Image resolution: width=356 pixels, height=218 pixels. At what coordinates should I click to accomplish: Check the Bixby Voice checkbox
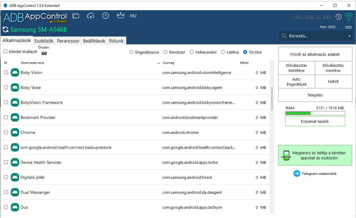tap(6, 88)
